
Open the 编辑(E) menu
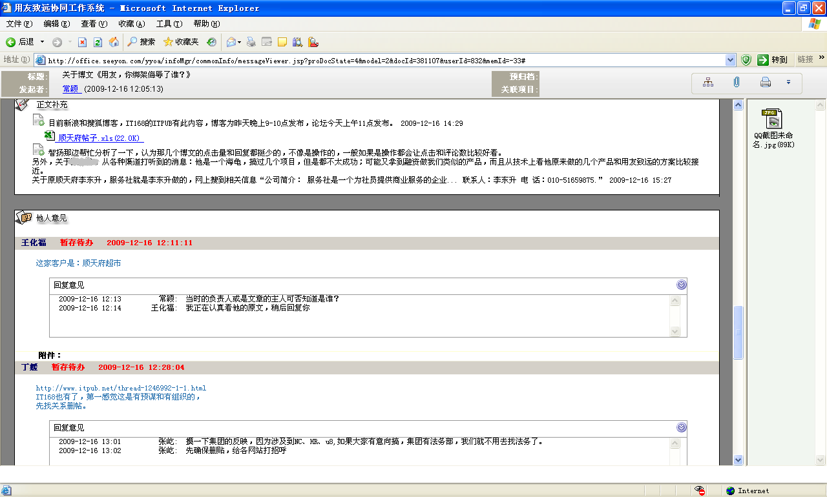57,24
